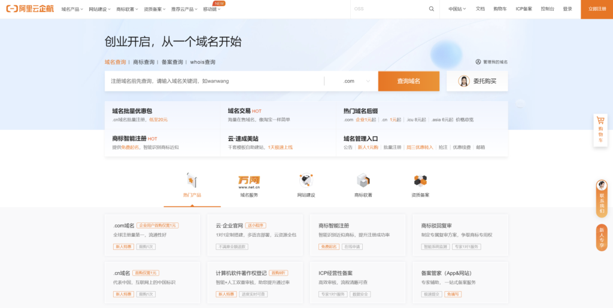
Task: Click 抢注 link
Action: point(443,147)
